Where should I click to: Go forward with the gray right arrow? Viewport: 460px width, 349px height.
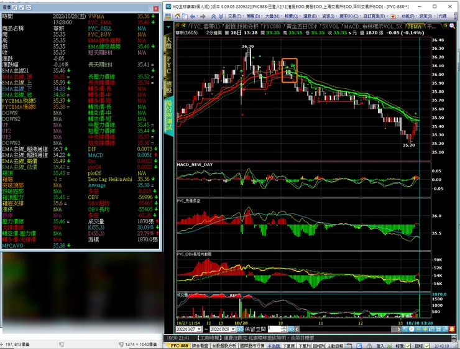pos(203,16)
